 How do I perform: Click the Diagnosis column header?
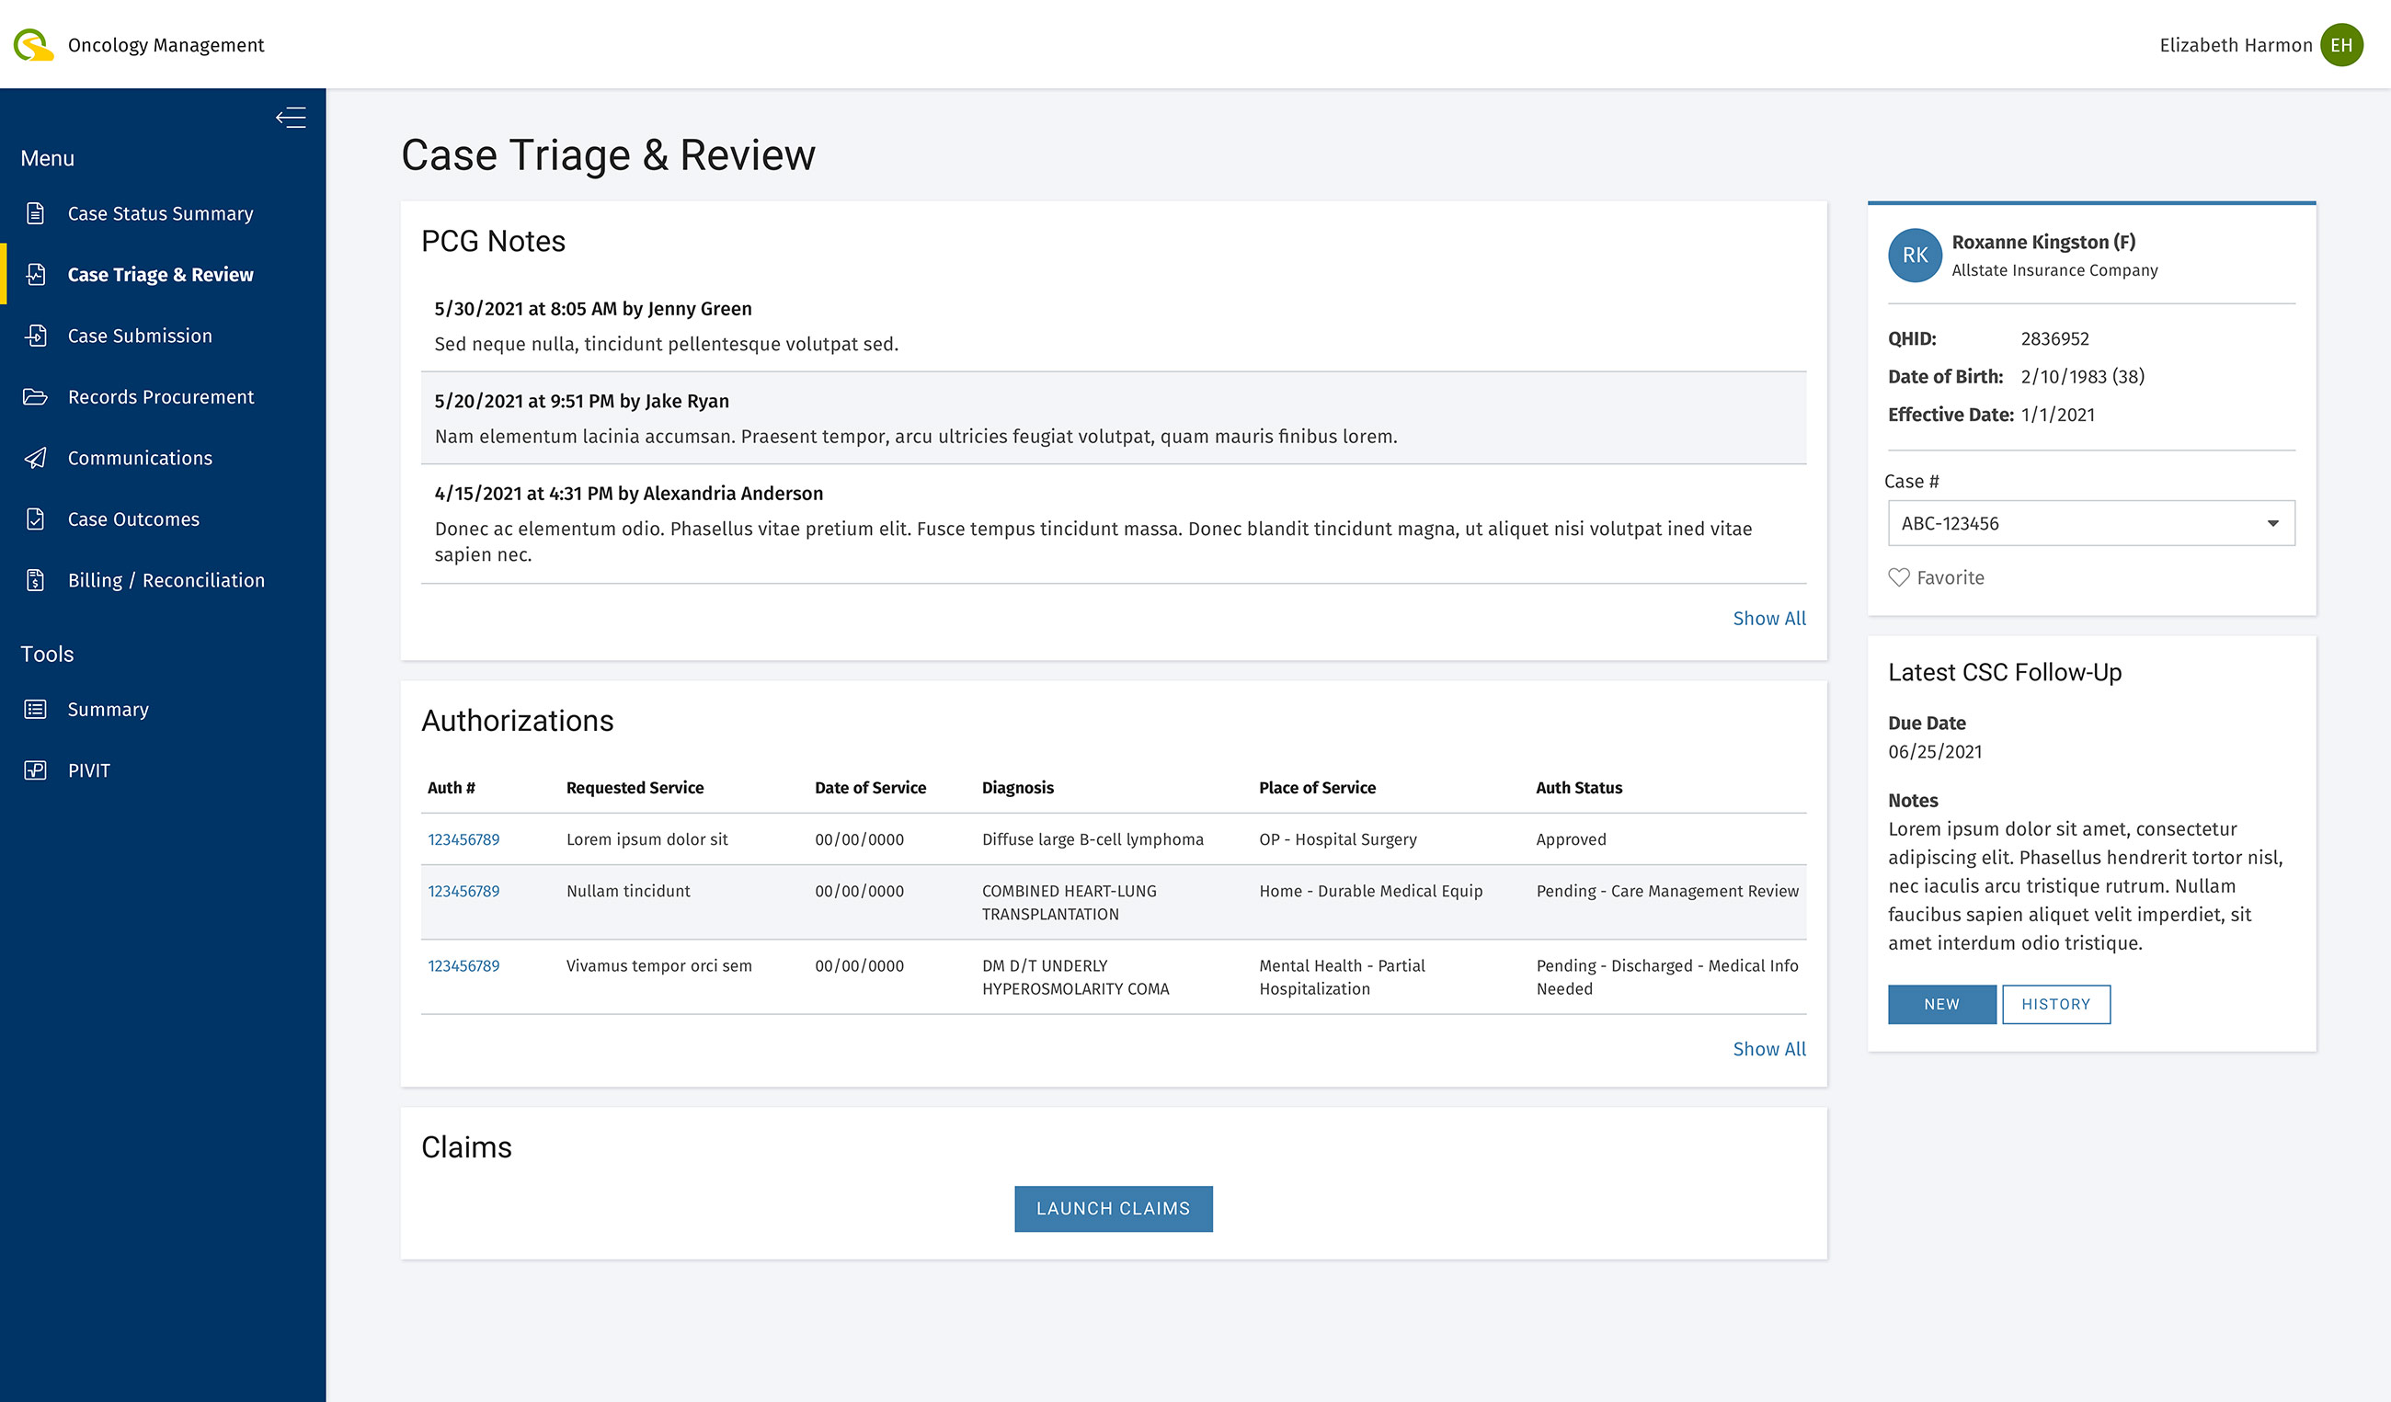pyautogui.click(x=1017, y=787)
